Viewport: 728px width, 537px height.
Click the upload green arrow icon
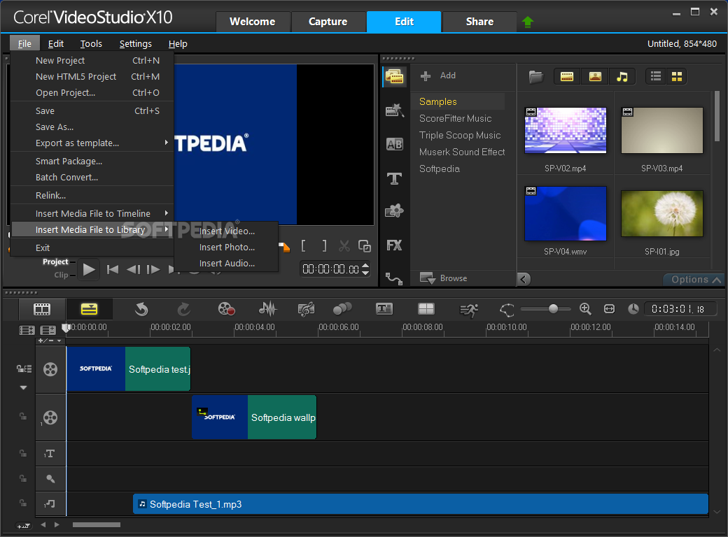tap(528, 22)
